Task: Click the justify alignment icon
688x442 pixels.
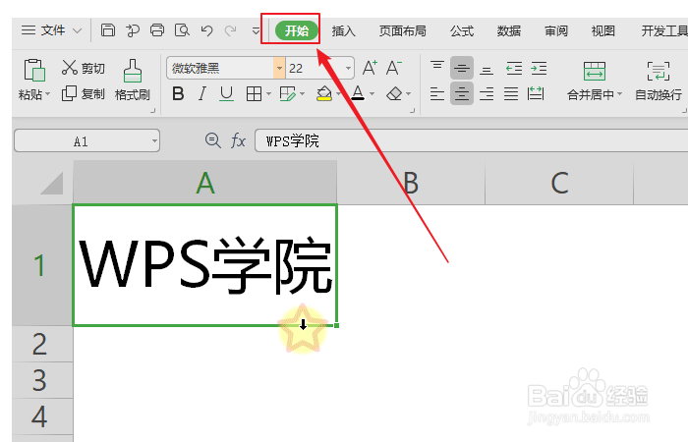Action: click(511, 94)
